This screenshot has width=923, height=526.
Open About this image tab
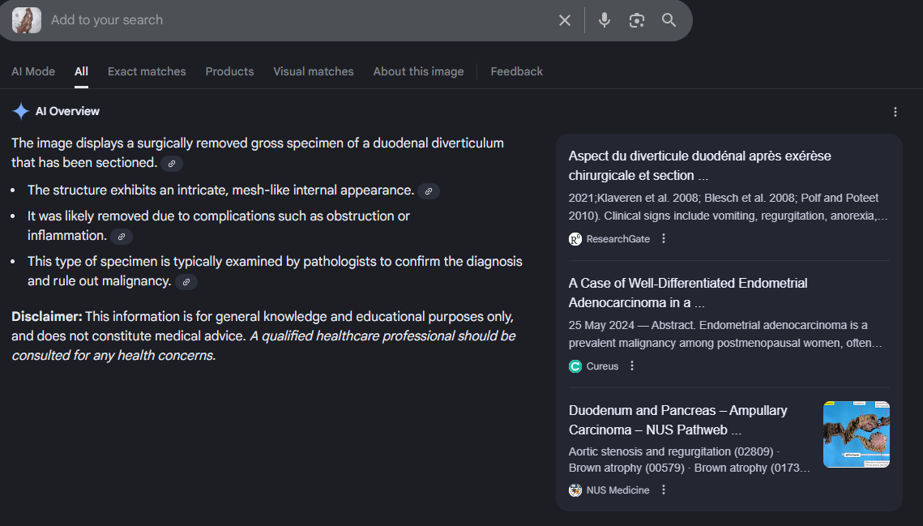tap(418, 71)
